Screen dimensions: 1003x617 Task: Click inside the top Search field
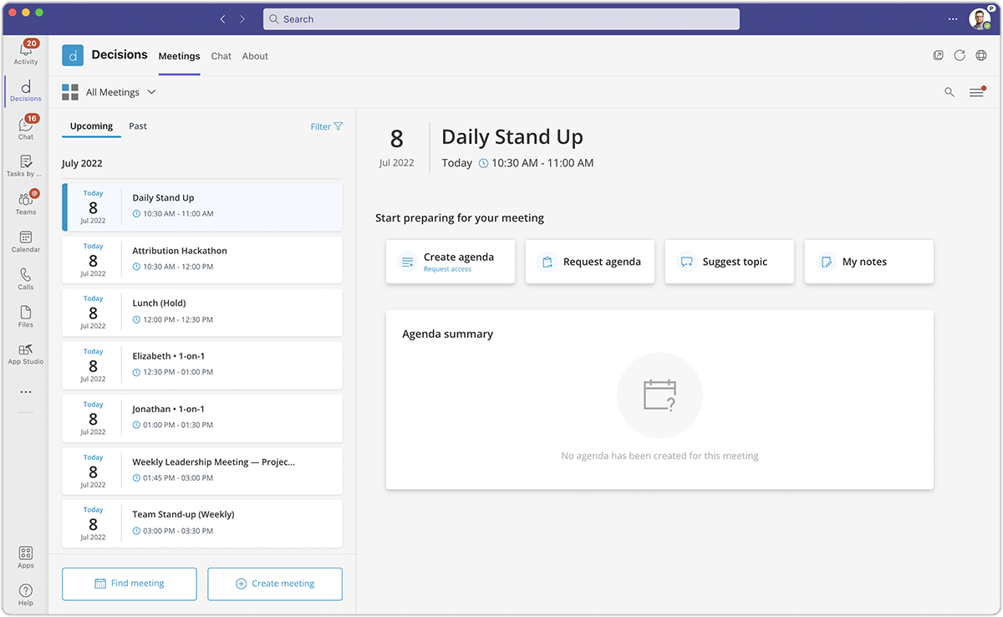[501, 18]
